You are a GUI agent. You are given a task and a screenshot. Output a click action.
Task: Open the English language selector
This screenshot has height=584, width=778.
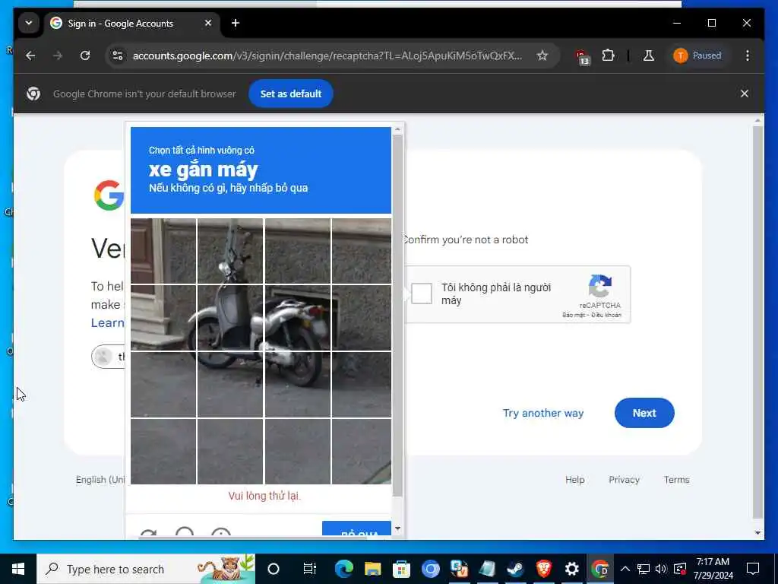coord(100,480)
